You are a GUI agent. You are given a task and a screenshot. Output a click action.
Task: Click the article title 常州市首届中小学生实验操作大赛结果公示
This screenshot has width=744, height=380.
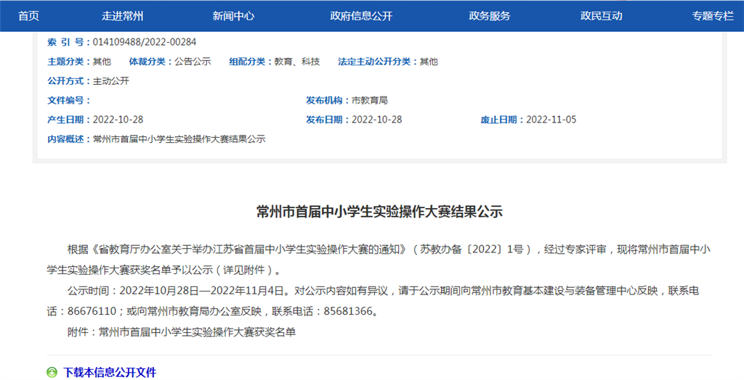(x=379, y=212)
